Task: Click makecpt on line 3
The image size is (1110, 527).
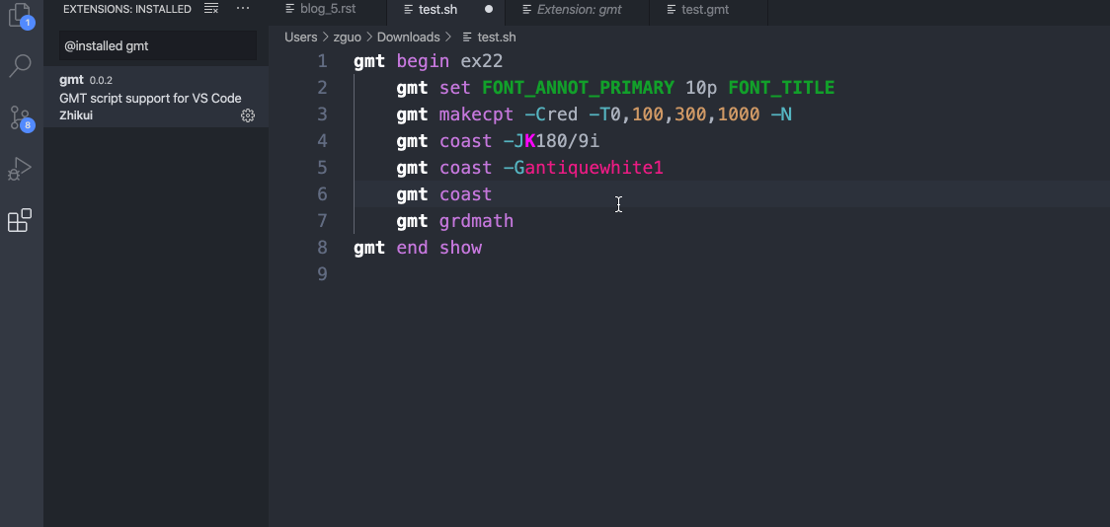Action: [476, 114]
